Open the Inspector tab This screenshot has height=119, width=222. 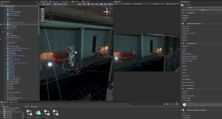tap(185, 2)
